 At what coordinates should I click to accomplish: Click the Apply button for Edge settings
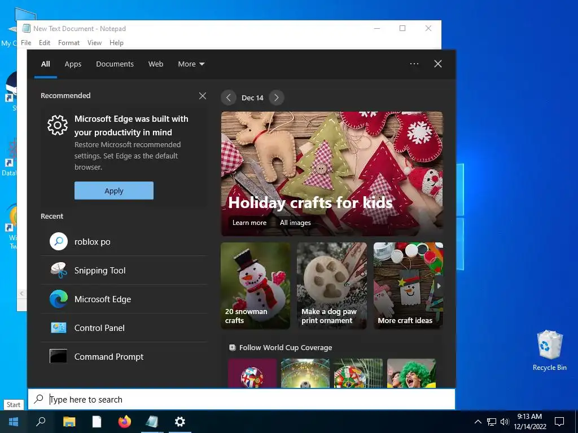click(114, 191)
